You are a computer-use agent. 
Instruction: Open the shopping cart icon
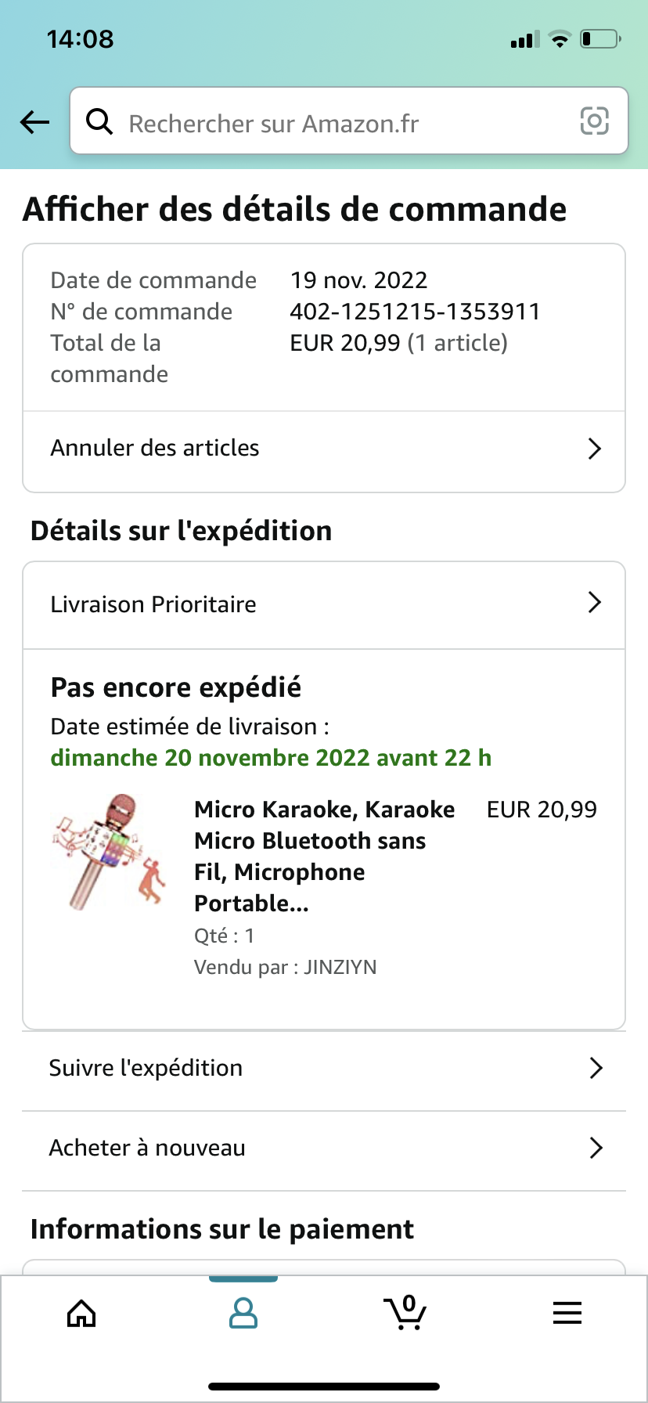405,1312
